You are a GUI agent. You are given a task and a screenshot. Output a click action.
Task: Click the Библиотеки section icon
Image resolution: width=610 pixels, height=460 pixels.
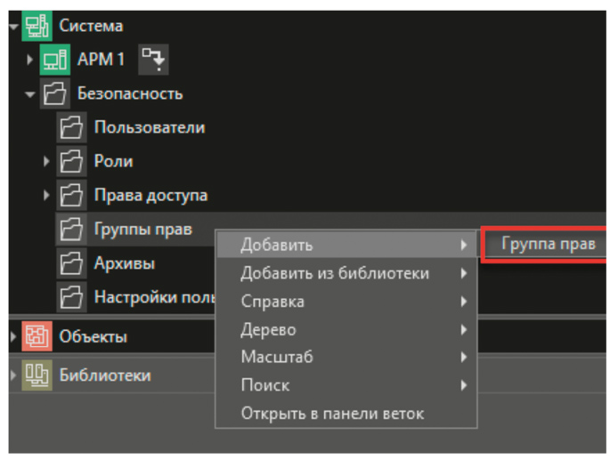(35, 375)
